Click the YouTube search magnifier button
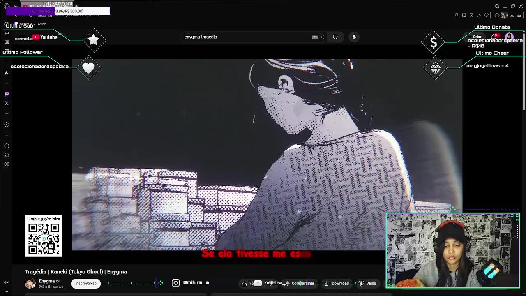526x296 pixels. point(336,37)
